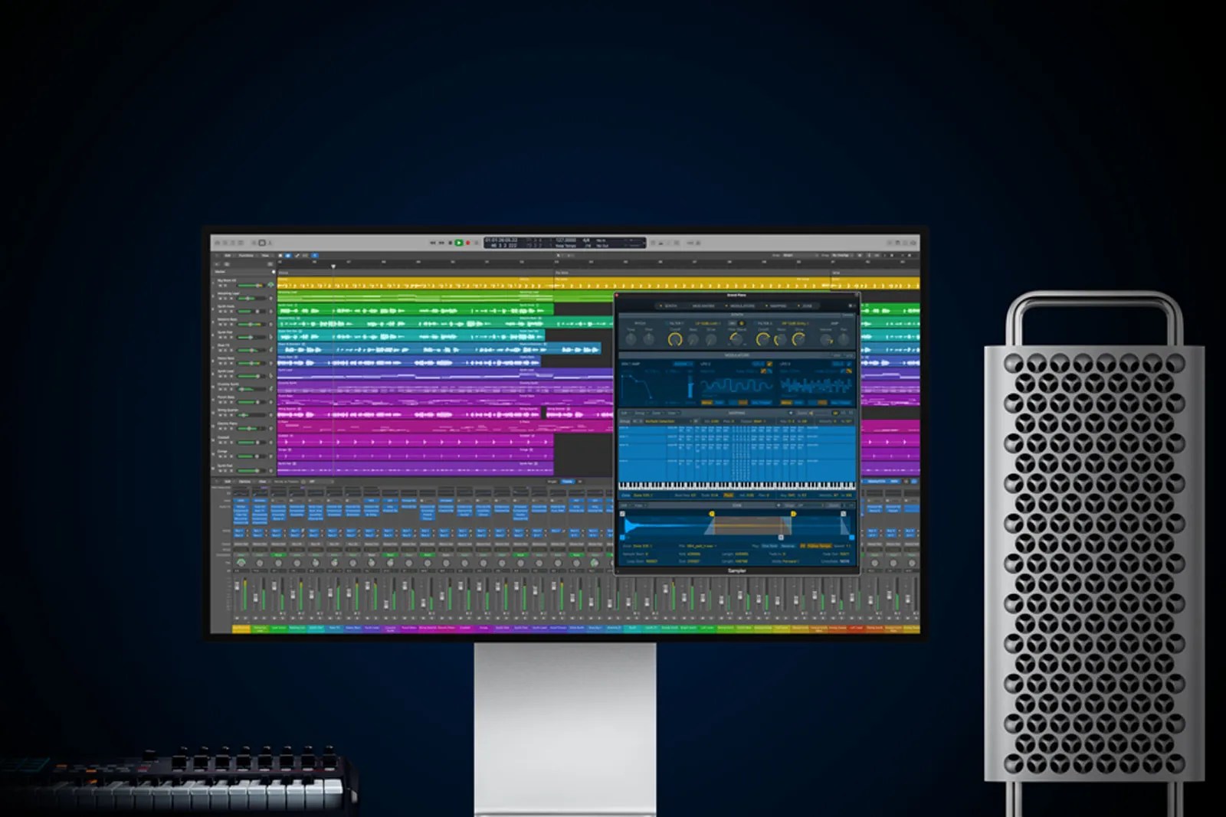
Task: Open the zone Play mode dropdown in Sampler
Action: click(x=769, y=546)
